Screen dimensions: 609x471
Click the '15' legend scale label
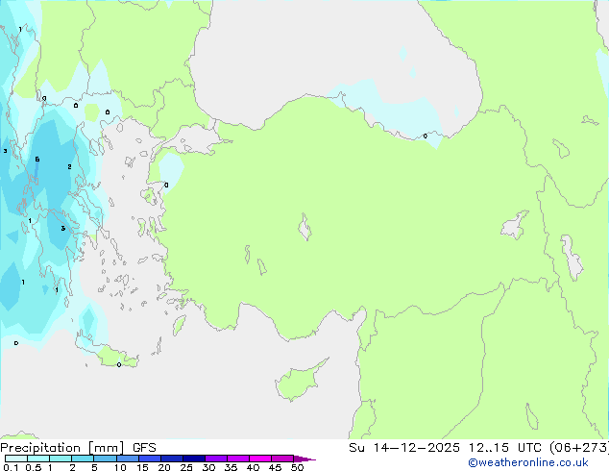coord(142,467)
